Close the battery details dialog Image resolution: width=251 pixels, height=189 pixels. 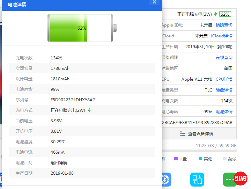pyautogui.click(x=154, y=2)
